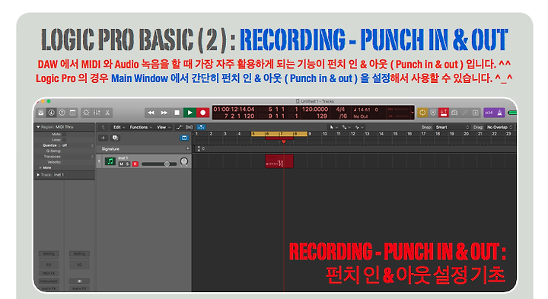Click the green music note track icon
Image resolution: width=548 pixels, height=299 pixels.
point(110,161)
